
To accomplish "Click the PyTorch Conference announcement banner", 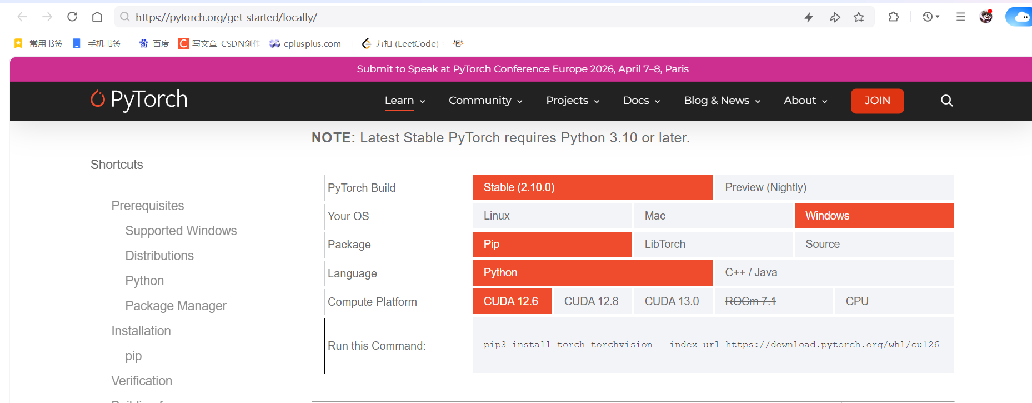I will pyautogui.click(x=522, y=69).
